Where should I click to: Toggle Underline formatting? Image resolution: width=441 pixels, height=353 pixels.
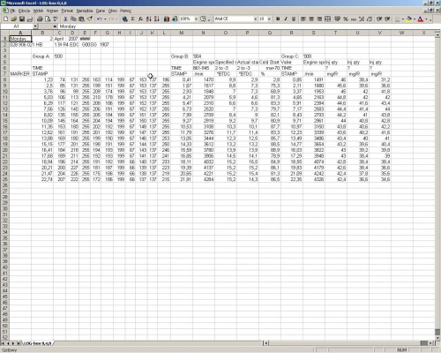point(294,19)
